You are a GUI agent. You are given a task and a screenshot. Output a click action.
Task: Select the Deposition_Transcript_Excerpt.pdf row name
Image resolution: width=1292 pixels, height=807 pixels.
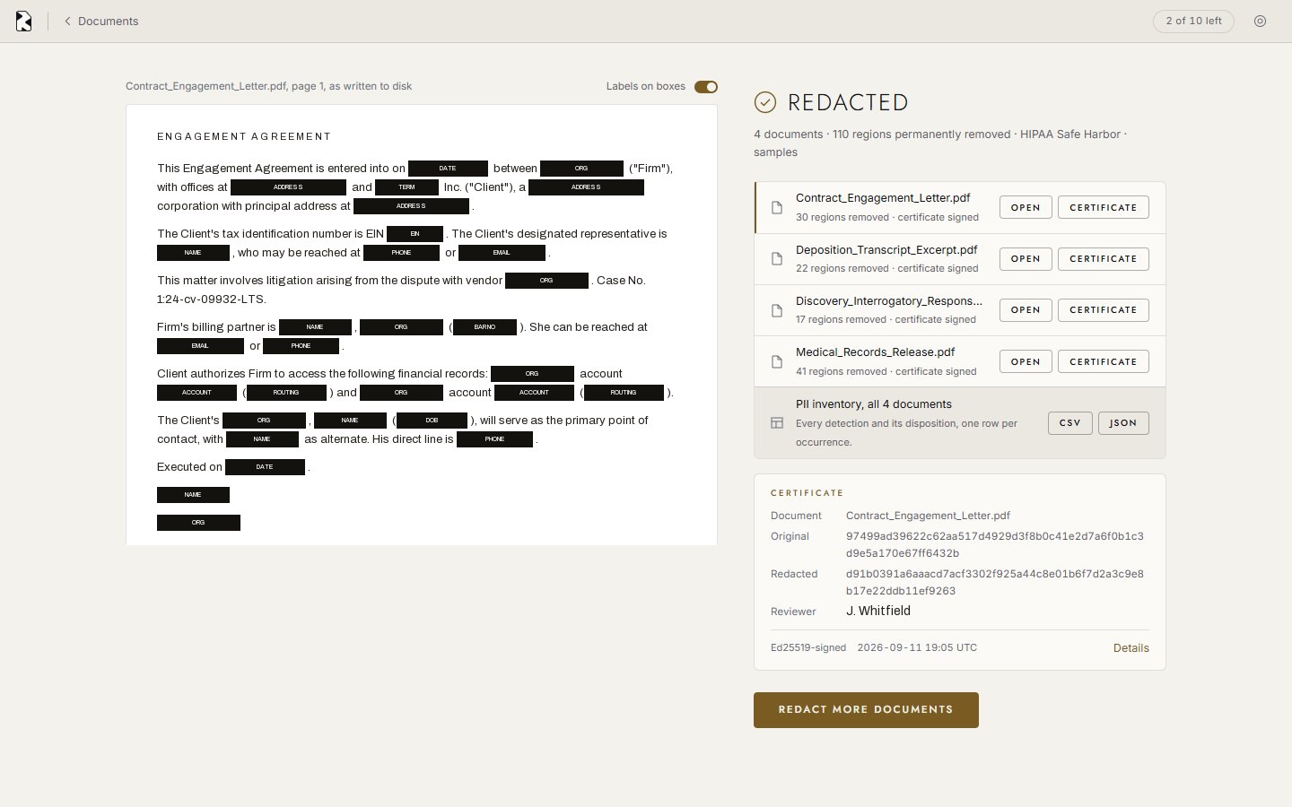[886, 250]
